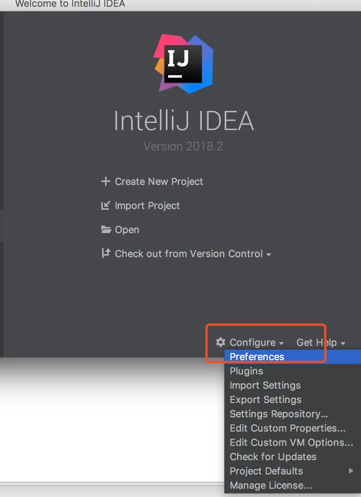The width and height of the screenshot is (361, 497).
Task: Expand the Project Defaults submenu arrow
Action: pos(350,471)
